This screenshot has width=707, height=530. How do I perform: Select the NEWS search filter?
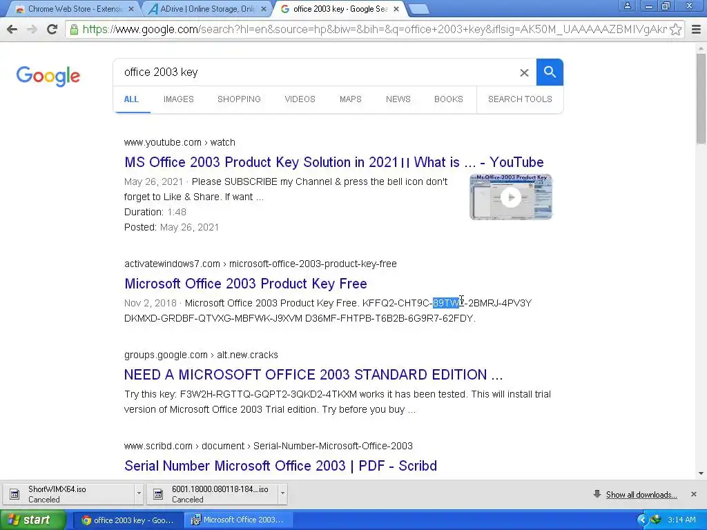coord(398,99)
